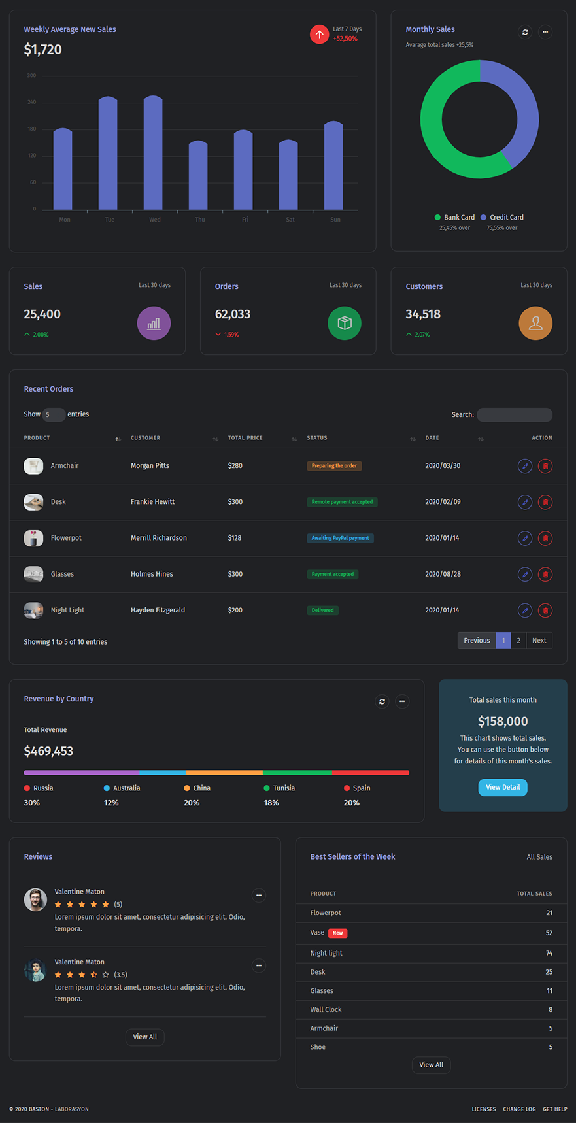Open the Revenue by Country ellipsis menu
This screenshot has width=576, height=1123.
402,701
